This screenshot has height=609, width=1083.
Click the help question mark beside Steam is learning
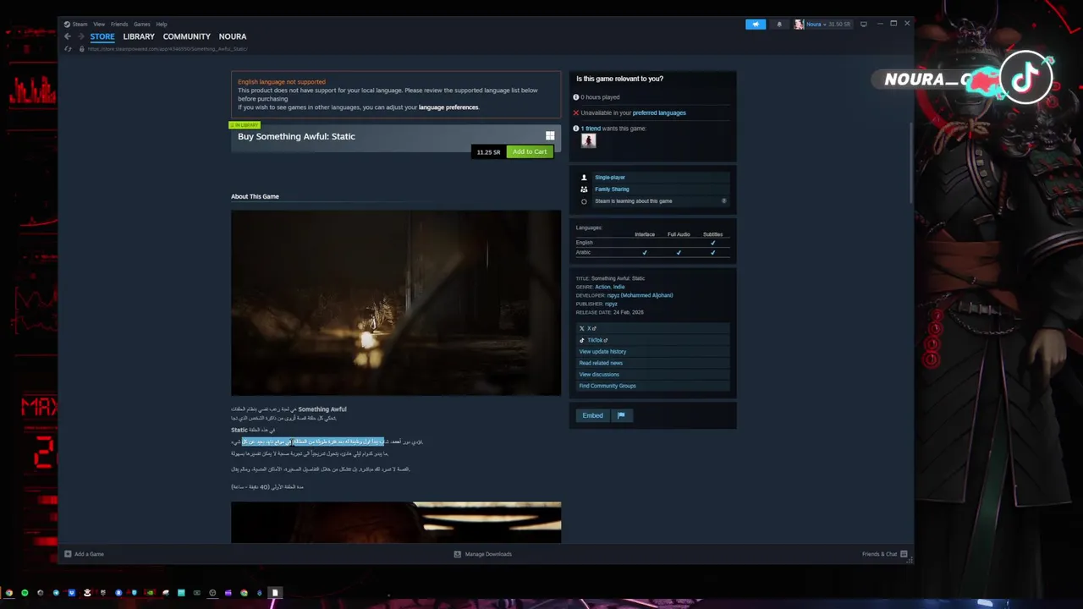723,201
